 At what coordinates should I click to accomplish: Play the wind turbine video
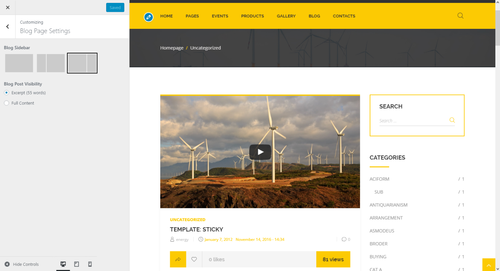[x=260, y=152]
